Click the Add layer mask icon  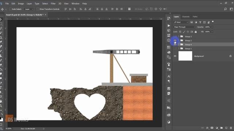point(212,128)
